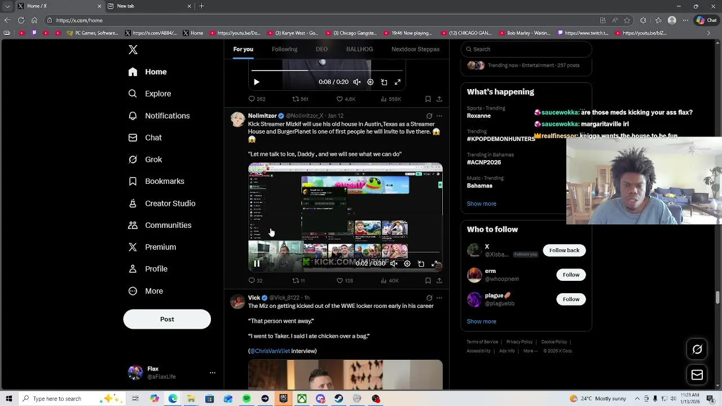
Task: Enter fullscreen on top video player
Action: pos(398,82)
